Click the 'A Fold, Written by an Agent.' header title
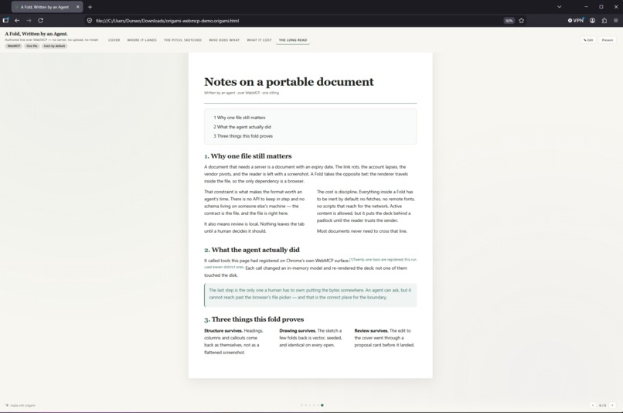 [x=36, y=34]
